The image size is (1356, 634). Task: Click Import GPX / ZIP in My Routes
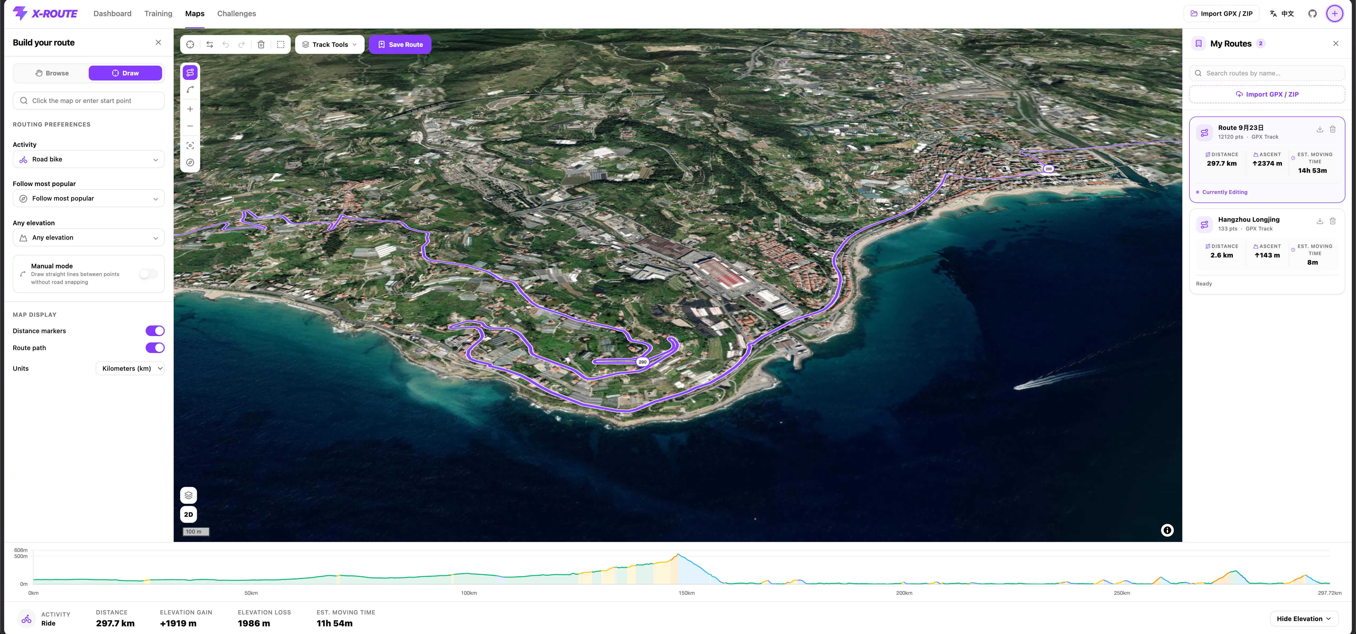point(1267,95)
